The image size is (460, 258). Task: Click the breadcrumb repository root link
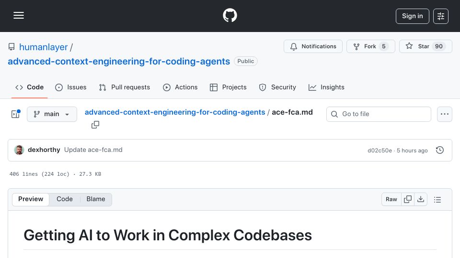click(x=175, y=112)
